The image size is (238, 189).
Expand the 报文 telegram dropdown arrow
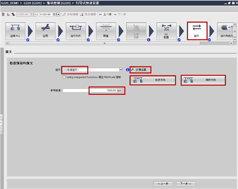[121, 70]
